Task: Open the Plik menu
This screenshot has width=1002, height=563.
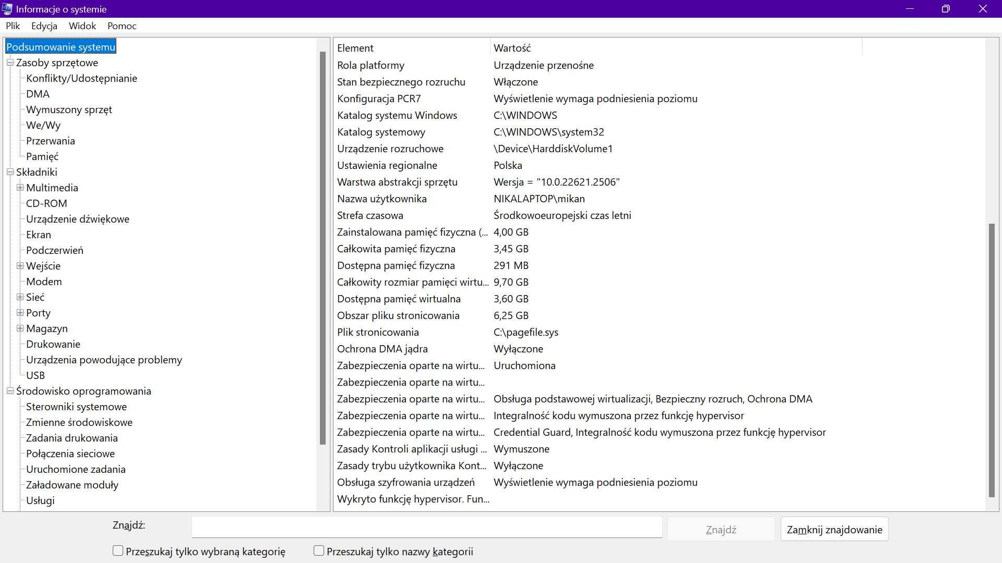Action: (13, 26)
